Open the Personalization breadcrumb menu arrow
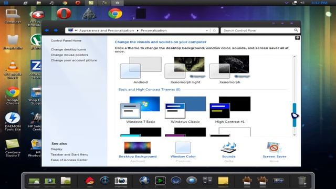The height and width of the screenshot is (189, 336). pyautogui.click(x=138, y=30)
